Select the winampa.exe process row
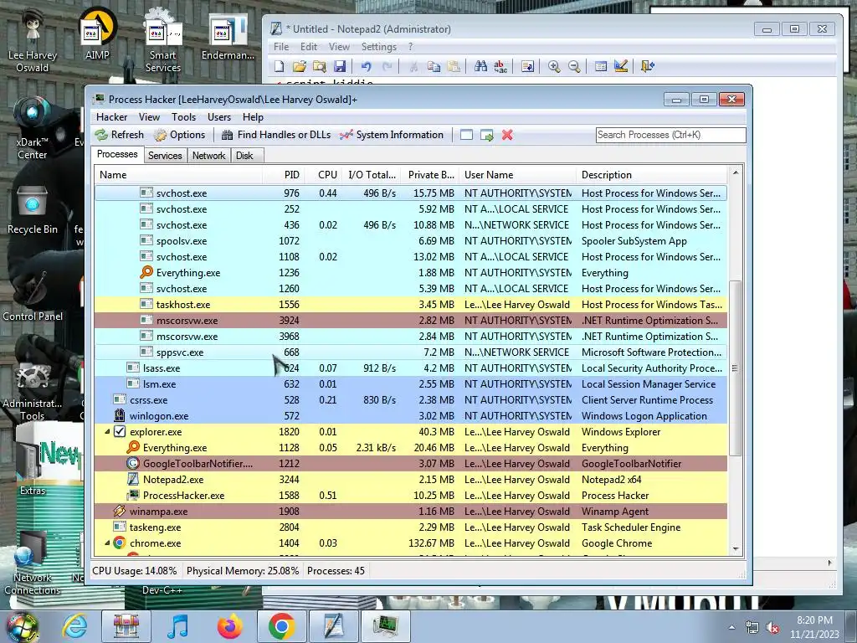Image resolution: width=857 pixels, height=643 pixels. (x=410, y=512)
